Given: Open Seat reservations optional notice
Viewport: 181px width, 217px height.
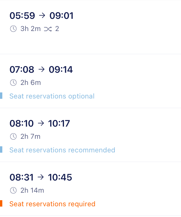Looking at the screenshot, I should 52,96.
